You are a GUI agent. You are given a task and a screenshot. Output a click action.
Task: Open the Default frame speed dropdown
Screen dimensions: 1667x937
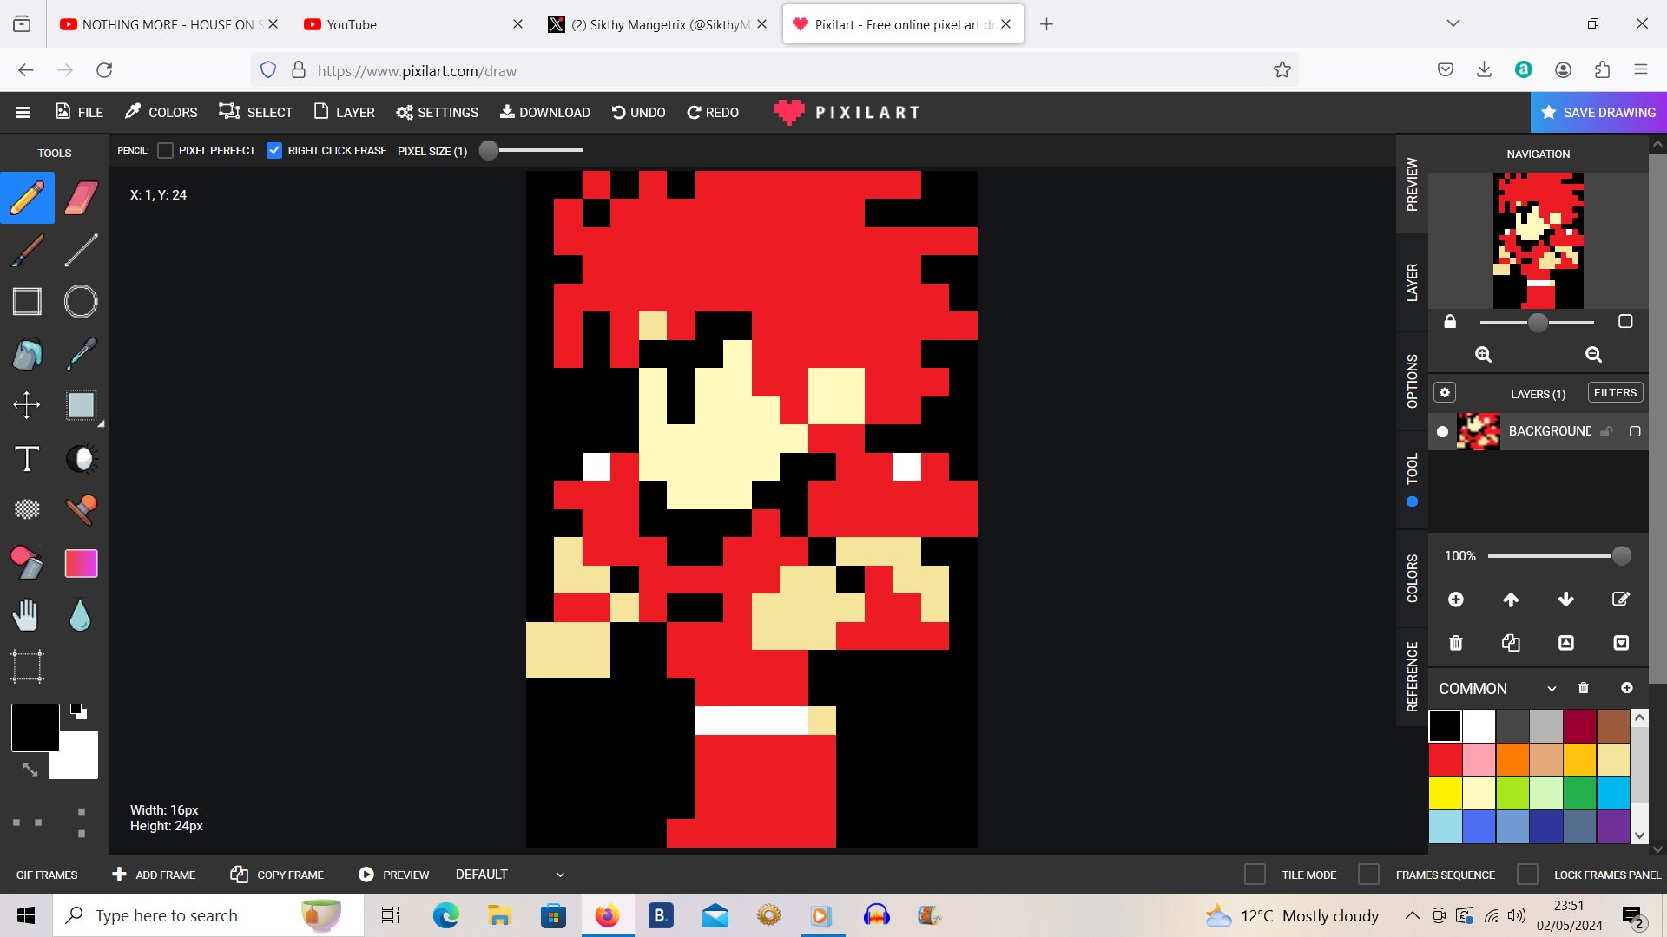click(x=510, y=874)
